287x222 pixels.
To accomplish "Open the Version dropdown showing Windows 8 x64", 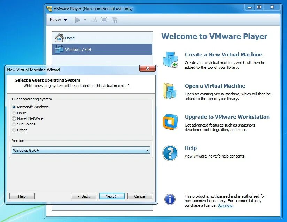I will coord(81,150).
